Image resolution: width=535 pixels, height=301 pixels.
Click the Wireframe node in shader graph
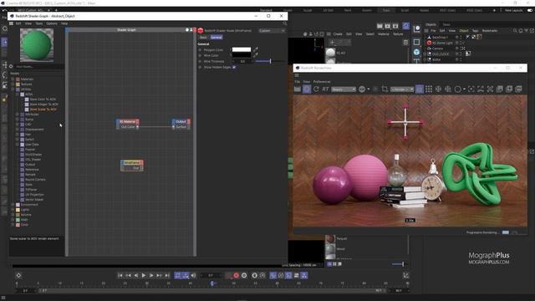(132, 166)
